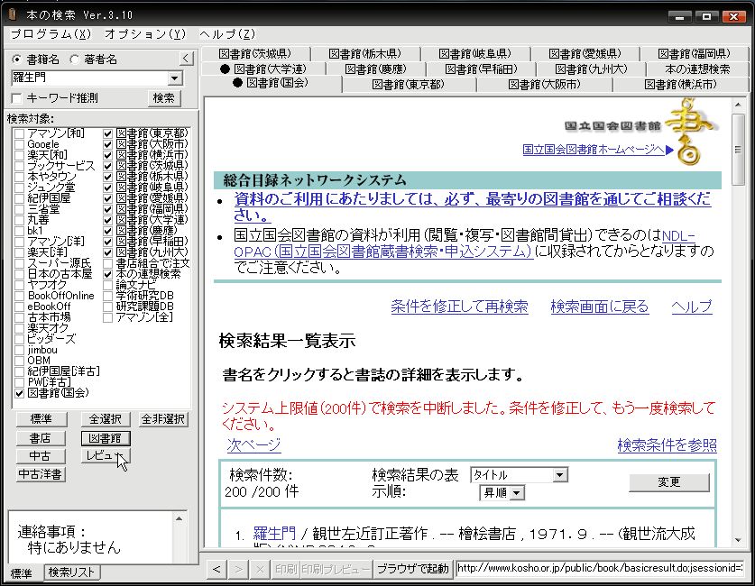The height and width of the screenshot is (586, 755).
Task: Click the 図書館 preset button
Action: pos(106,438)
